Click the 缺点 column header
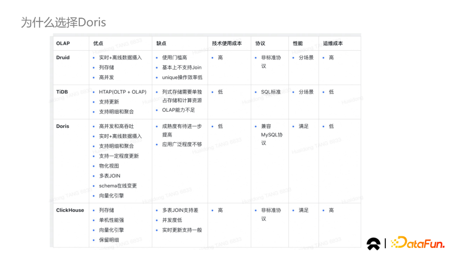Screen dimensions: 454x255 coord(161,43)
